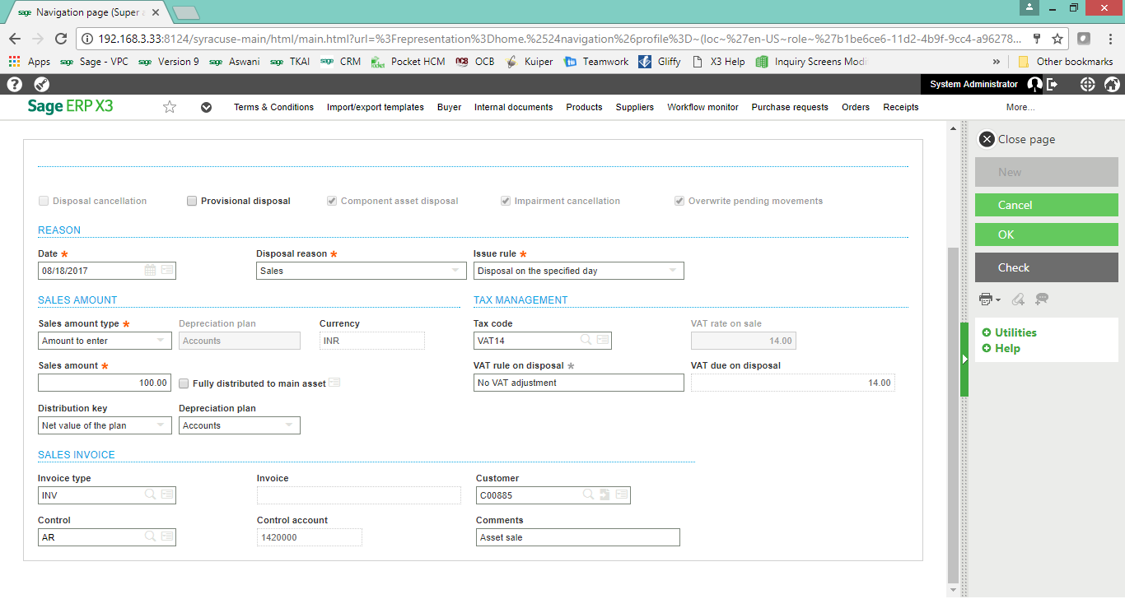
Task: Open the Purchase requests menu
Action: coord(789,107)
